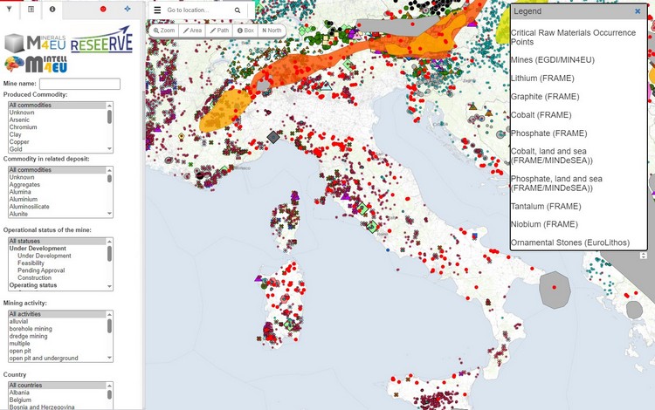Click the dark grey diamond marker near Genoa

(273, 137)
